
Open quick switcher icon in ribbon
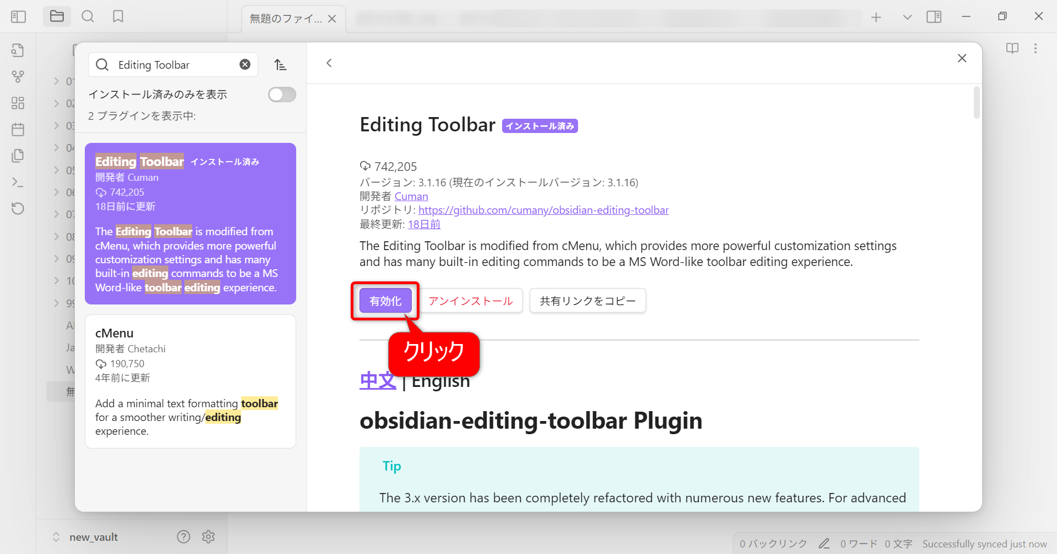click(x=18, y=50)
